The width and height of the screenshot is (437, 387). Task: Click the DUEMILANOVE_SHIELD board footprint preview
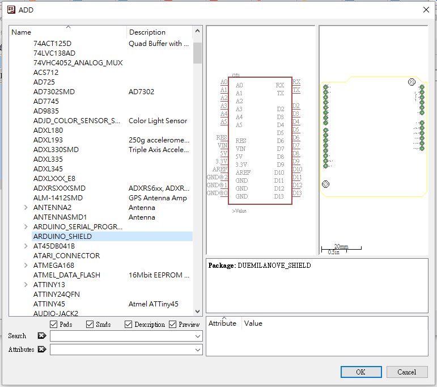tap(374, 136)
